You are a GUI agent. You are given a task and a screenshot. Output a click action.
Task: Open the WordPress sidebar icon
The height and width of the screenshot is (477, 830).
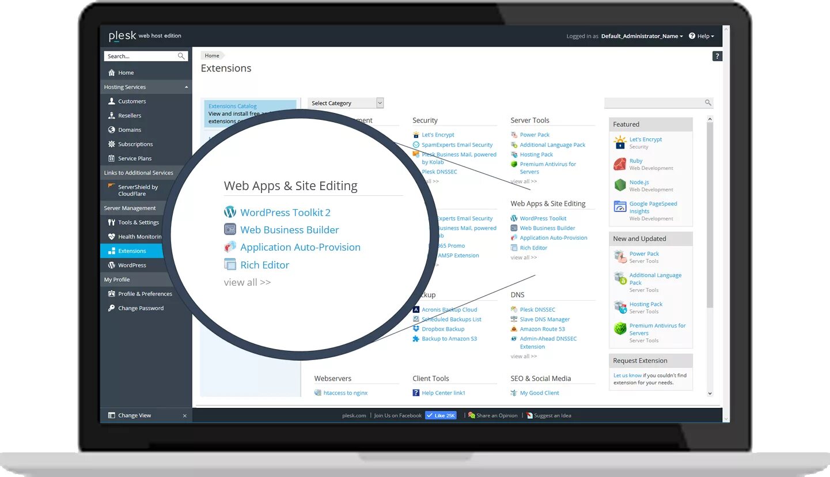tap(112, 265)
